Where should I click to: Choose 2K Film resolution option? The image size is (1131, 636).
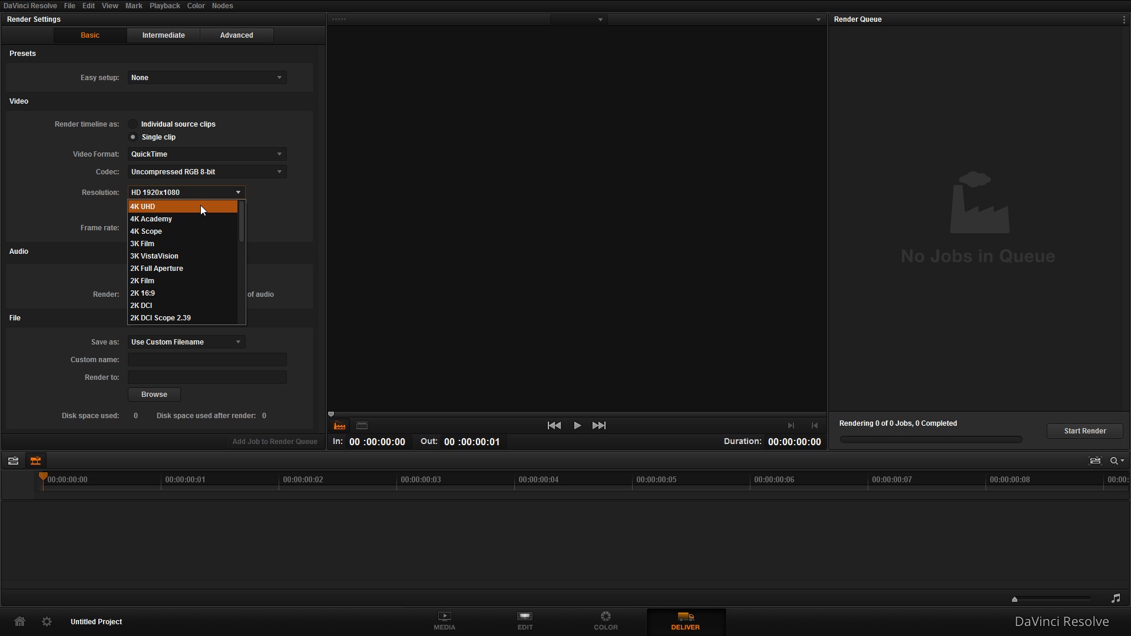(183, 281)
